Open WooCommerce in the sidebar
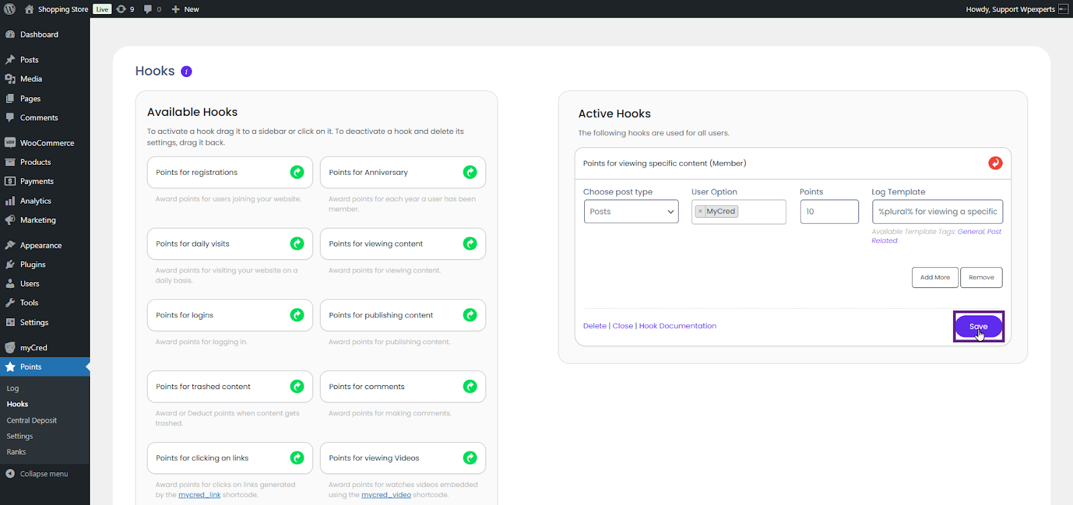This screenshot has height=505, width=1073. (x=46, y=143)
